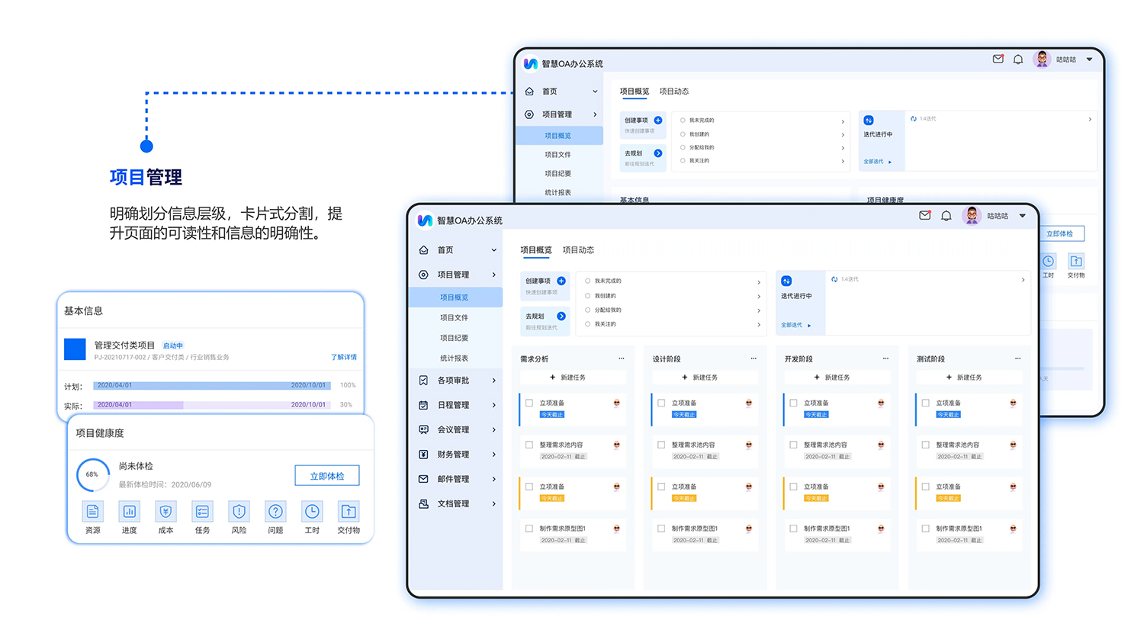Image resolution: width=1144 pixels, height=630 pixels.
Task: Check the first 立项准备 task in 需求分析
Action: (x=529, y=403)
